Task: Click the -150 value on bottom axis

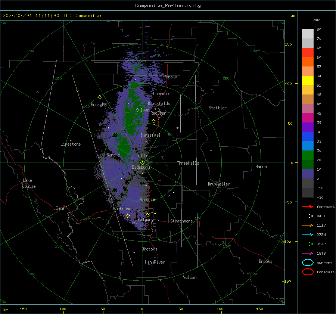Action: [22, 309]
